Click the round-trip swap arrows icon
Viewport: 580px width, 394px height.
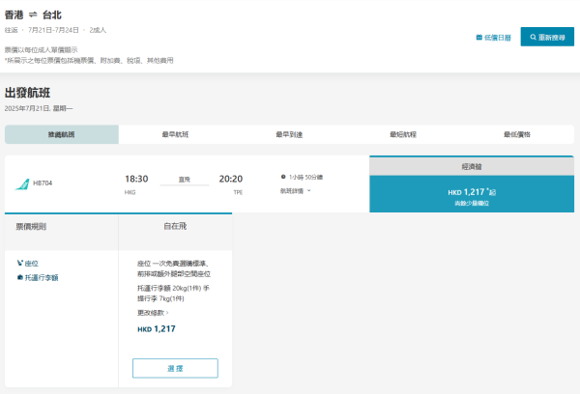coord(33,14)
